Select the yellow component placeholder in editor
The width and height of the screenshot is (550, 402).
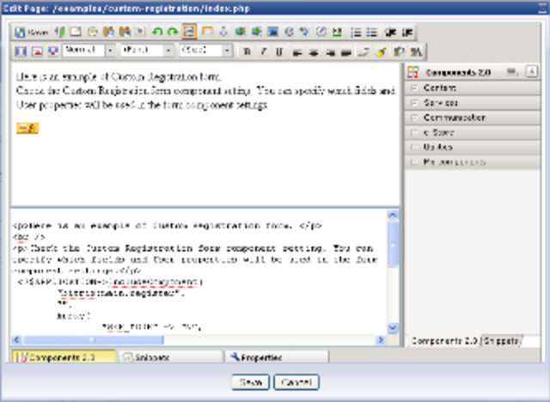point(27,128)
